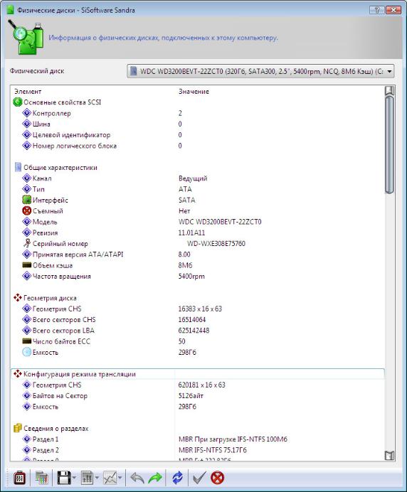Click the Геометрия диска red arrows icon
Screen dimensions: 407x492
(18, 297)
